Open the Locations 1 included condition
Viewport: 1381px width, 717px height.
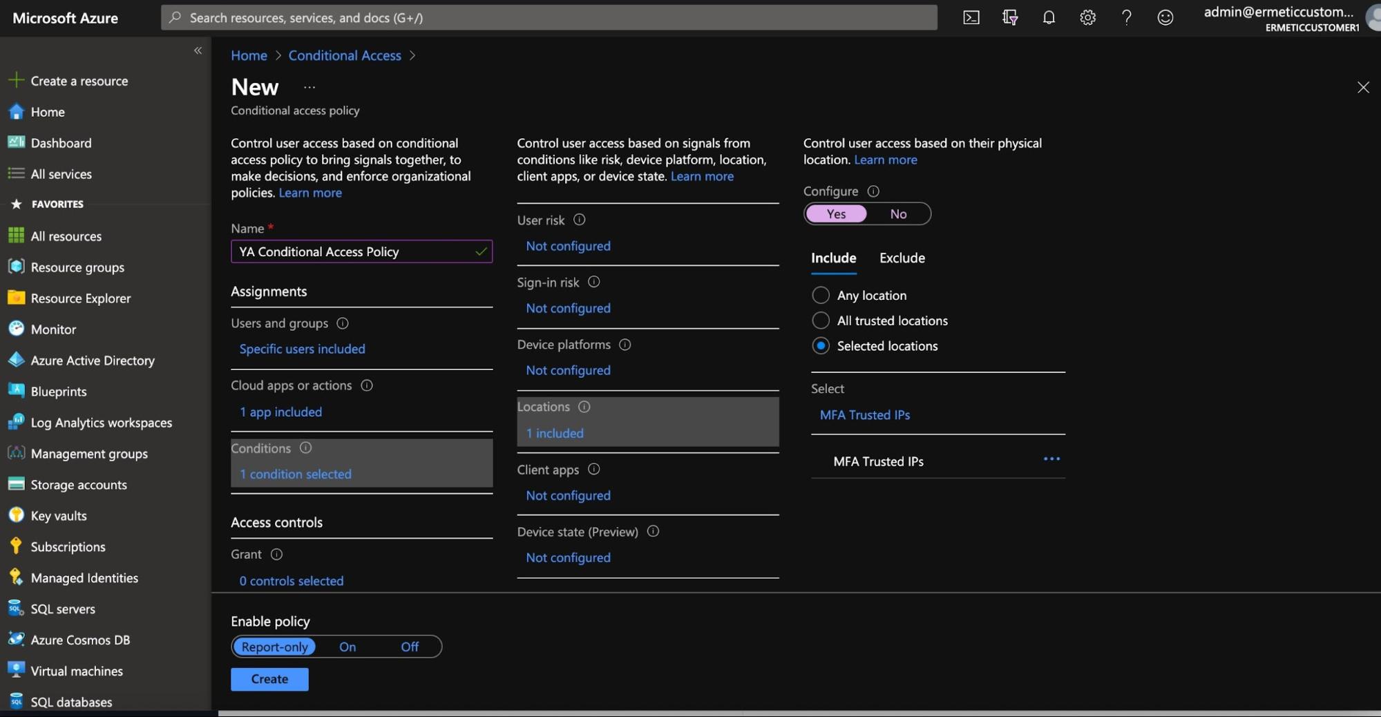point(648,421)
